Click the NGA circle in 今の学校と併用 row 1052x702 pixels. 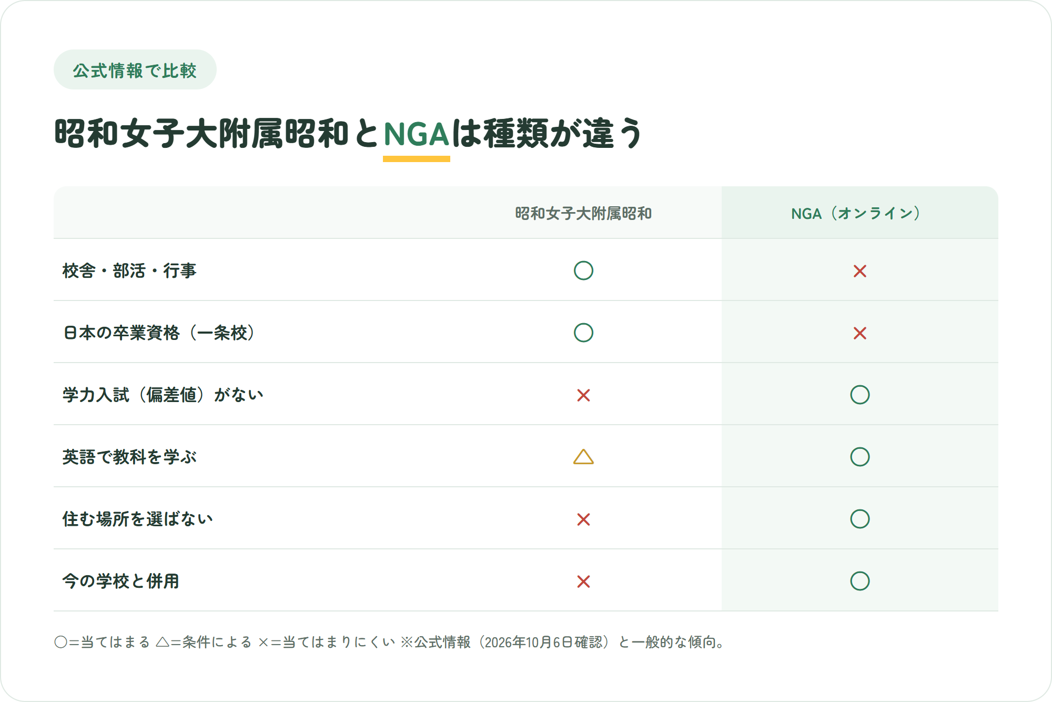(x=860, y=581)
